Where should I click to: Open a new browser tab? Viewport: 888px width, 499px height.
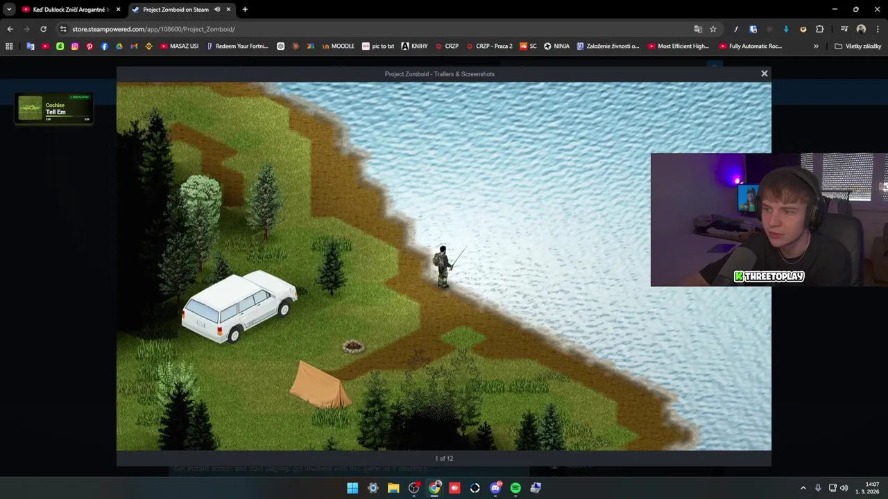pos(245,10)
